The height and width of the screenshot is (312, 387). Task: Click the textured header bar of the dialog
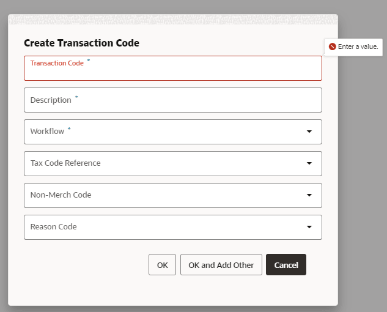173,19
